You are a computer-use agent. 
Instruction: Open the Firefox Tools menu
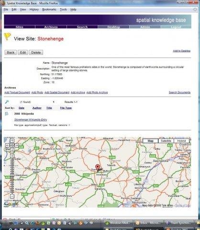[x=63, y=10]
